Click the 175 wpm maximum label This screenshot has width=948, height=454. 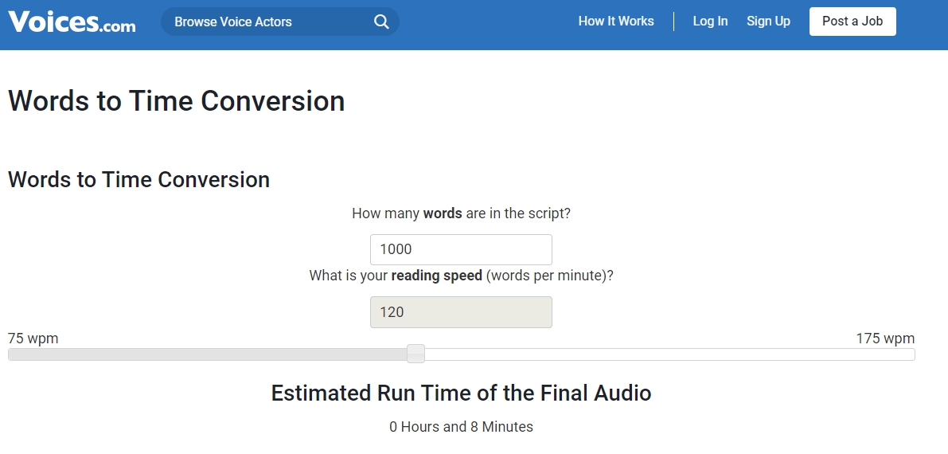tap(885, 339)
